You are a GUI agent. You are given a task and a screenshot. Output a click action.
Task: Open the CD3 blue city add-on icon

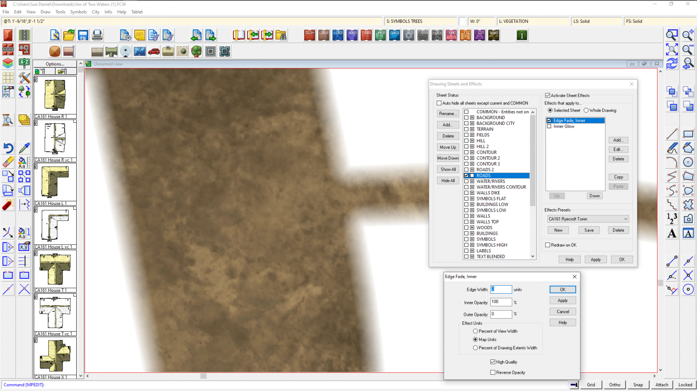tap(338, 35)
